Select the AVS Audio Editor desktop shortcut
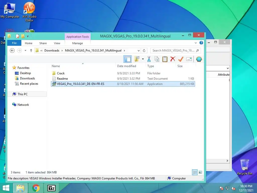257x193 pixels. 29,12
